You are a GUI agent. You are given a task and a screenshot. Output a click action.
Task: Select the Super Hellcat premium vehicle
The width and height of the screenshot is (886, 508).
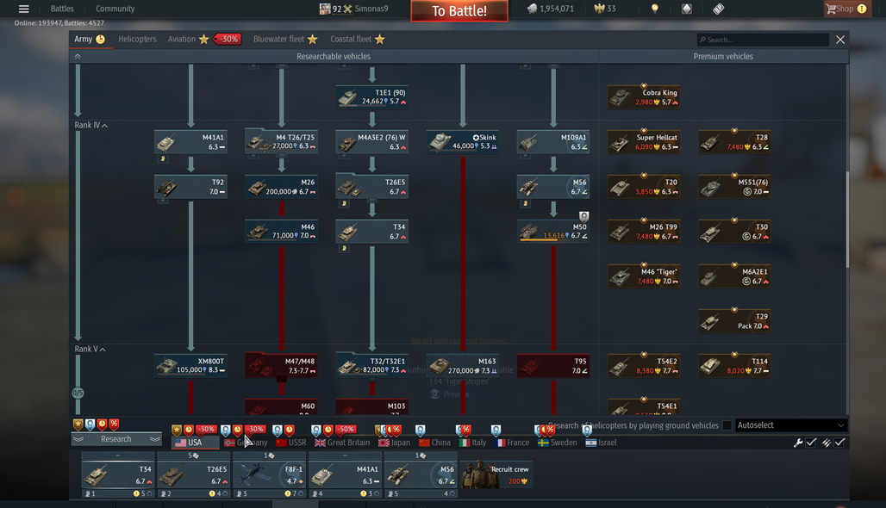(644, 142)
